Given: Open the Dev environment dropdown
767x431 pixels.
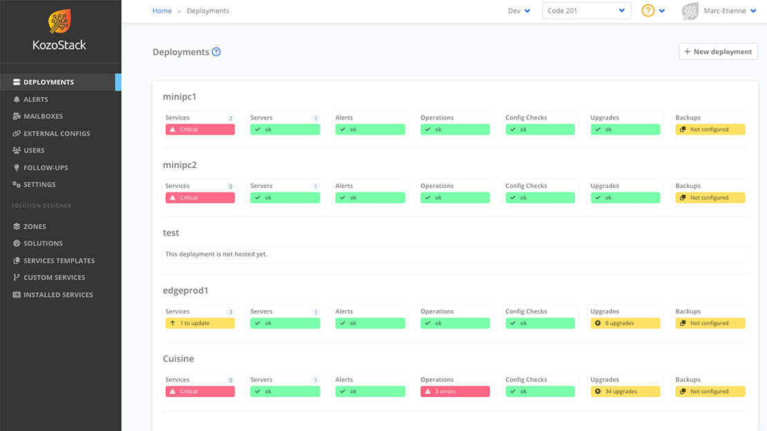Looking at the screenshot, I should (x=519, y=11).
